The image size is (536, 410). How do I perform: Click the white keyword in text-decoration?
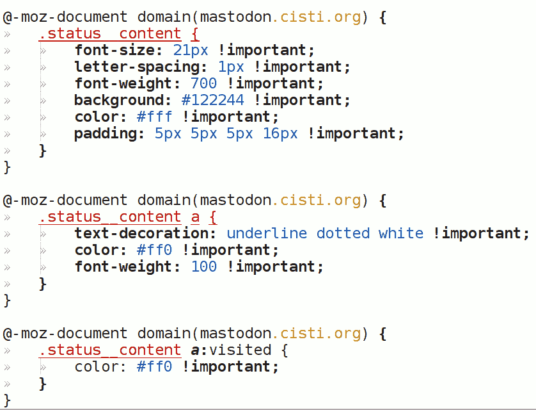[x=400, y=233]
